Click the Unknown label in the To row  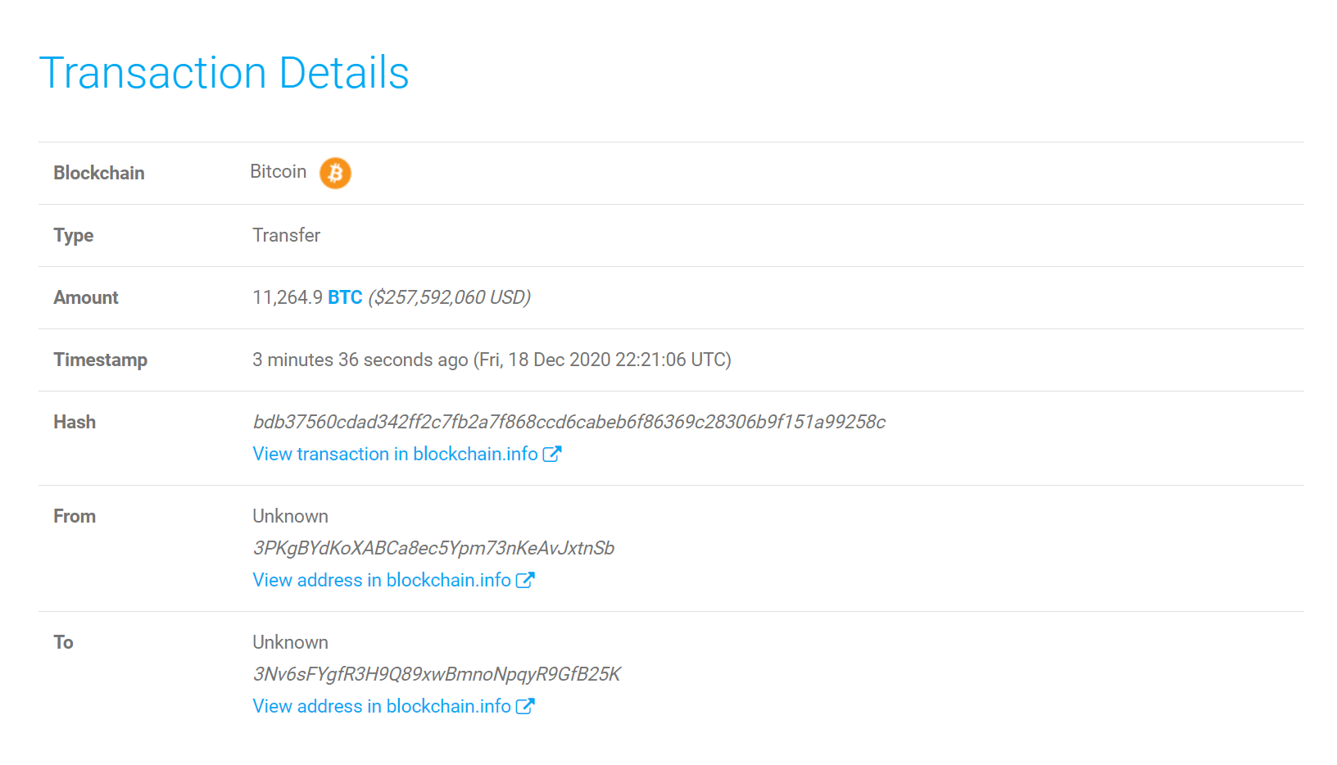tap(290, 641)
